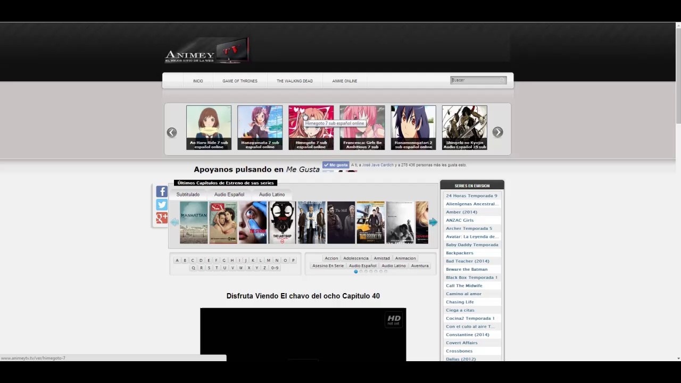The height and width of the screenshot is (383, 681).
Task: Choose the Amistad genre tag
Action: click(381, 259)
